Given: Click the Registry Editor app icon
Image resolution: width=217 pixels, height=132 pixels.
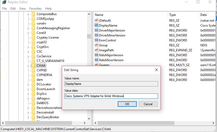Looking at the screenshot, I should (4, 2).
